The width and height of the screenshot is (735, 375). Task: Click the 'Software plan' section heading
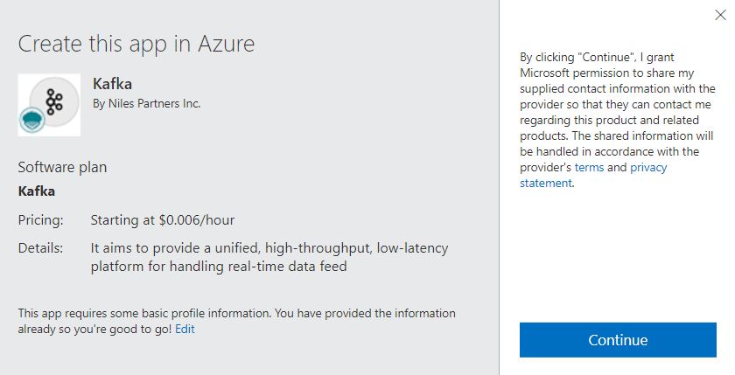coord(62,166)
